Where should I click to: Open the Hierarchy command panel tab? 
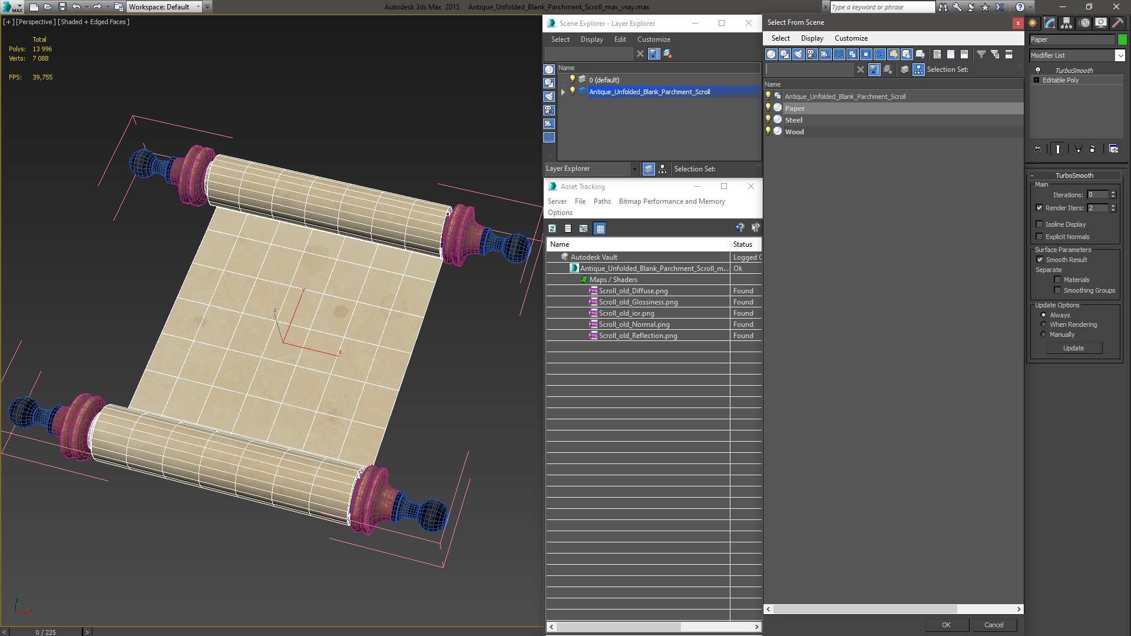click(x=1067, y=23)
